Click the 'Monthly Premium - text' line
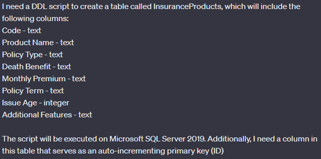 coord(44,79)
